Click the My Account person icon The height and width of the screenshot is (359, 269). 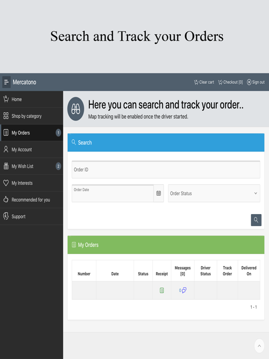6,149
